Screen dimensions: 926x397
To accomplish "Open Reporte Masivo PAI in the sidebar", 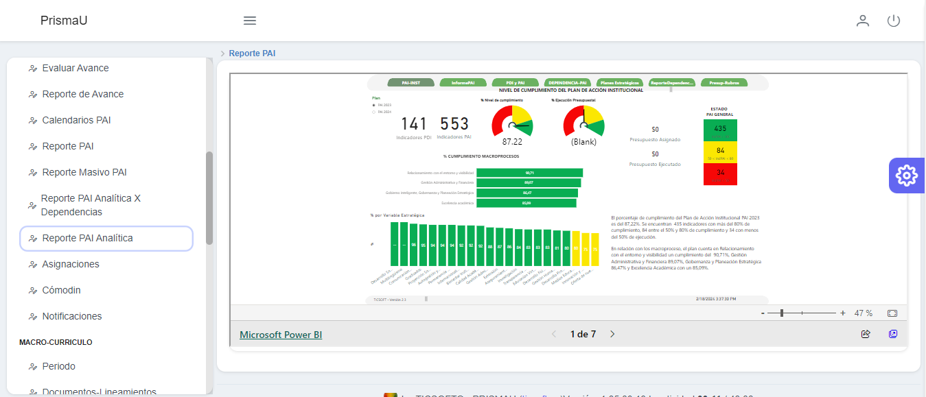I will [84, 172].
